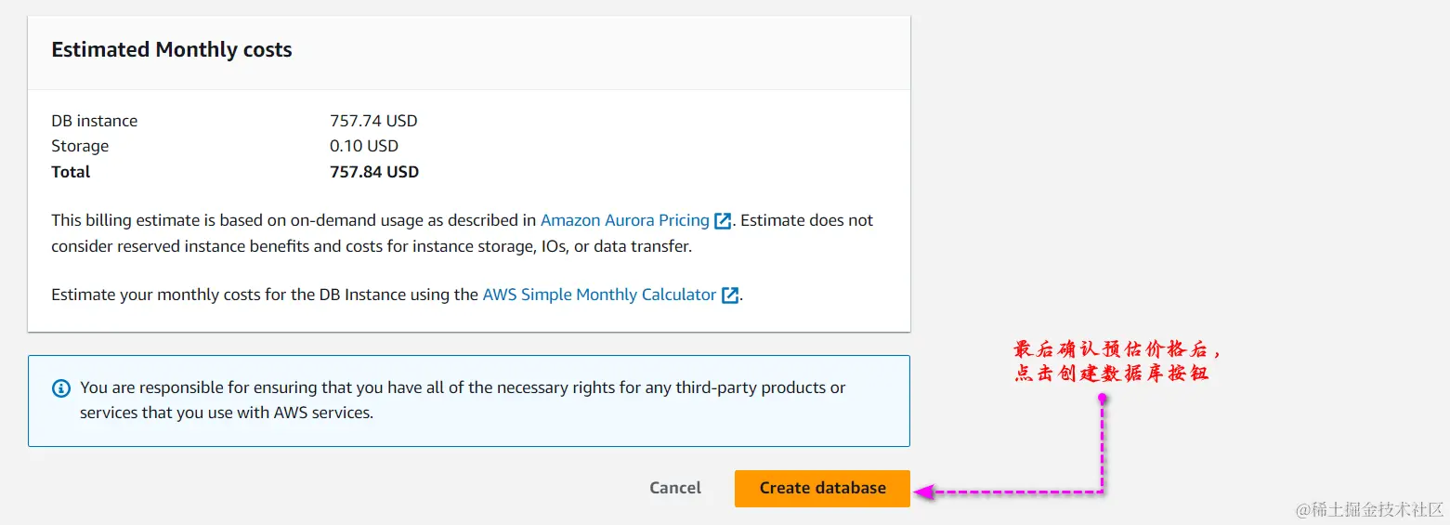Click the Storage row label
Viewport: 1450px width, 525px height.
[x=80, y=146]
